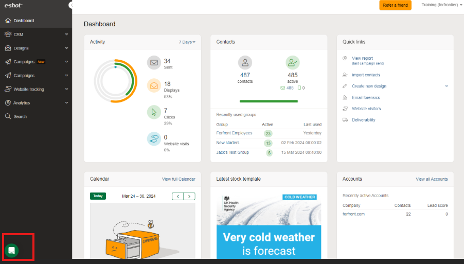
Task: Select Dashboard in the sidebar
Action: [x=24, y=21]
